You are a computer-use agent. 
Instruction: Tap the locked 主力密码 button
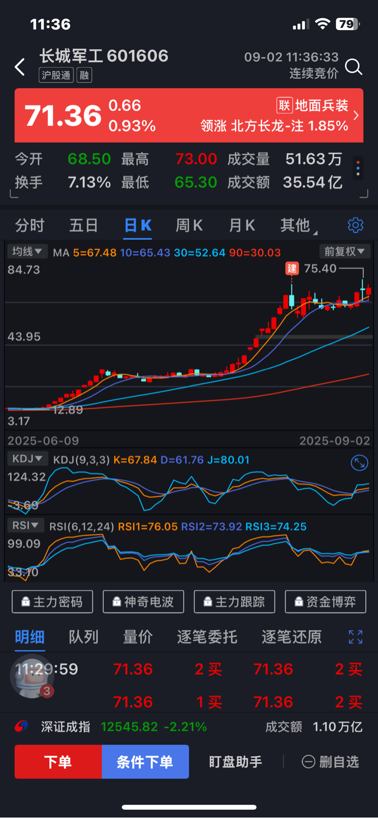(x=52, y=602)
